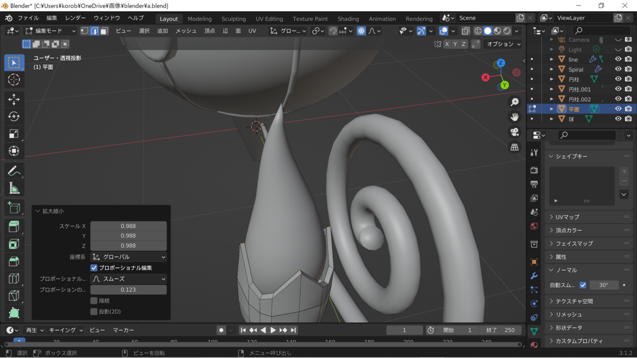Click the pan view hand icon
Viewport: 637px width, 358px height.
[x=514, y=117]
